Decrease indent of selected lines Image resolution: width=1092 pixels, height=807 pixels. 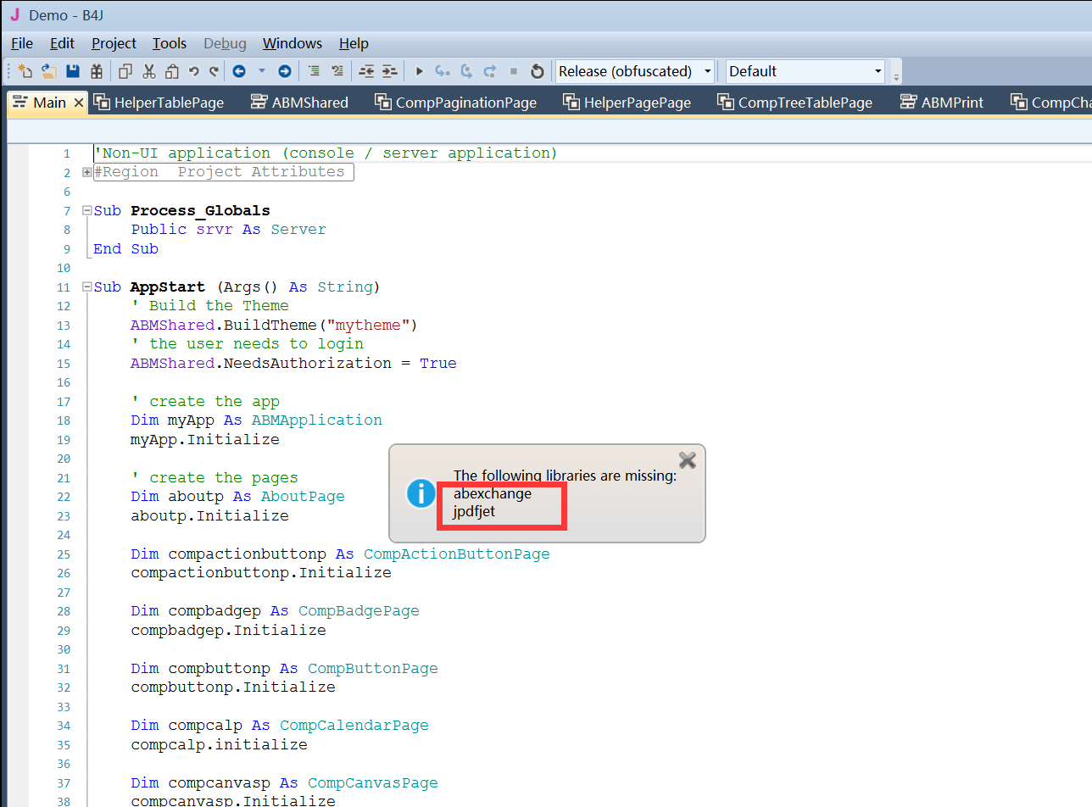pos(366,71)
